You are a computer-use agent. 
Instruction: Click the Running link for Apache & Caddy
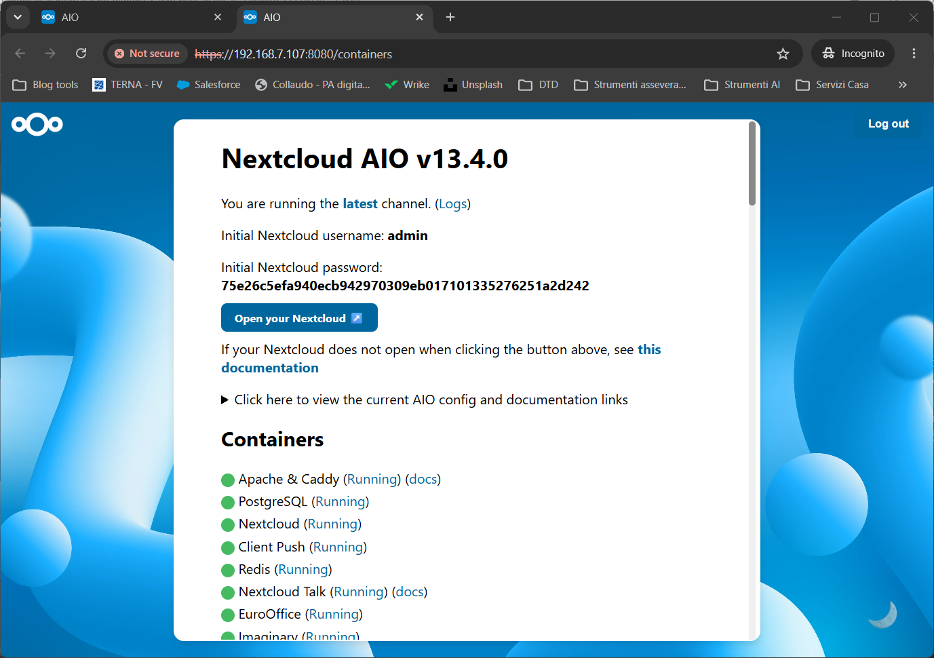tap(372, 479)
